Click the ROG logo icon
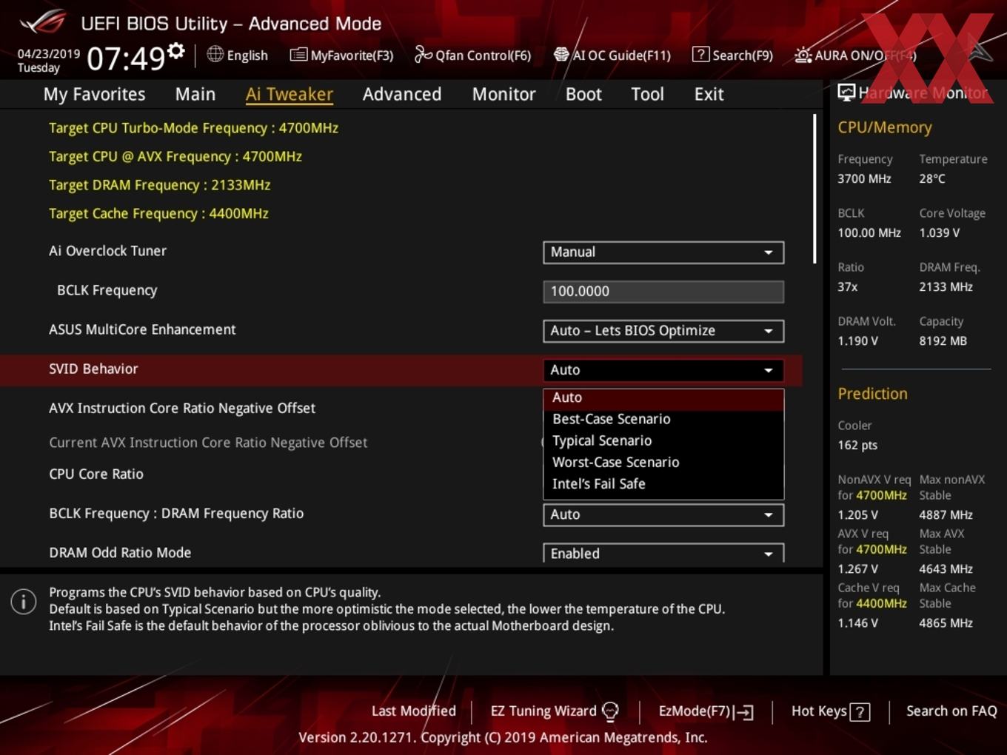This screenshot has height=755, width=1007. 43,22
